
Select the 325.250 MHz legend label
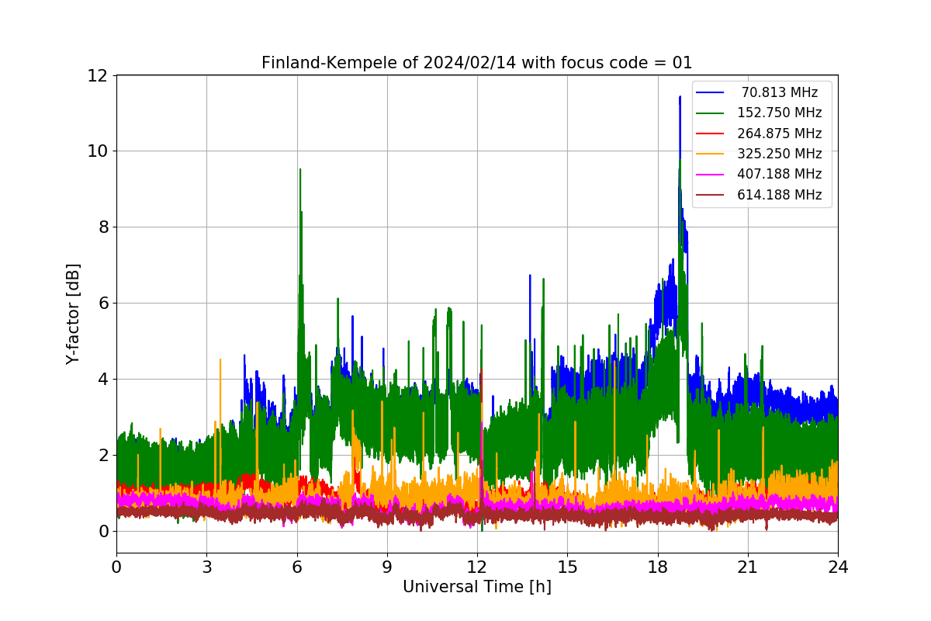point(780,154)
